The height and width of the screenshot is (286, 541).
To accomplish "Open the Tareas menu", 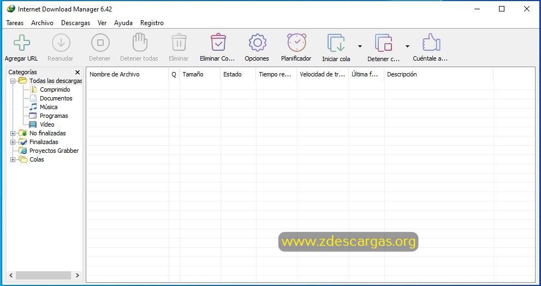I will [x=15, y=23].
